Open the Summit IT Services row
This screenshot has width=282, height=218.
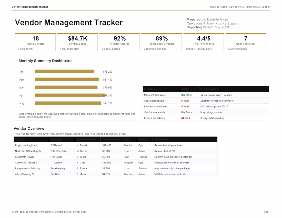[x=115, y=163]
